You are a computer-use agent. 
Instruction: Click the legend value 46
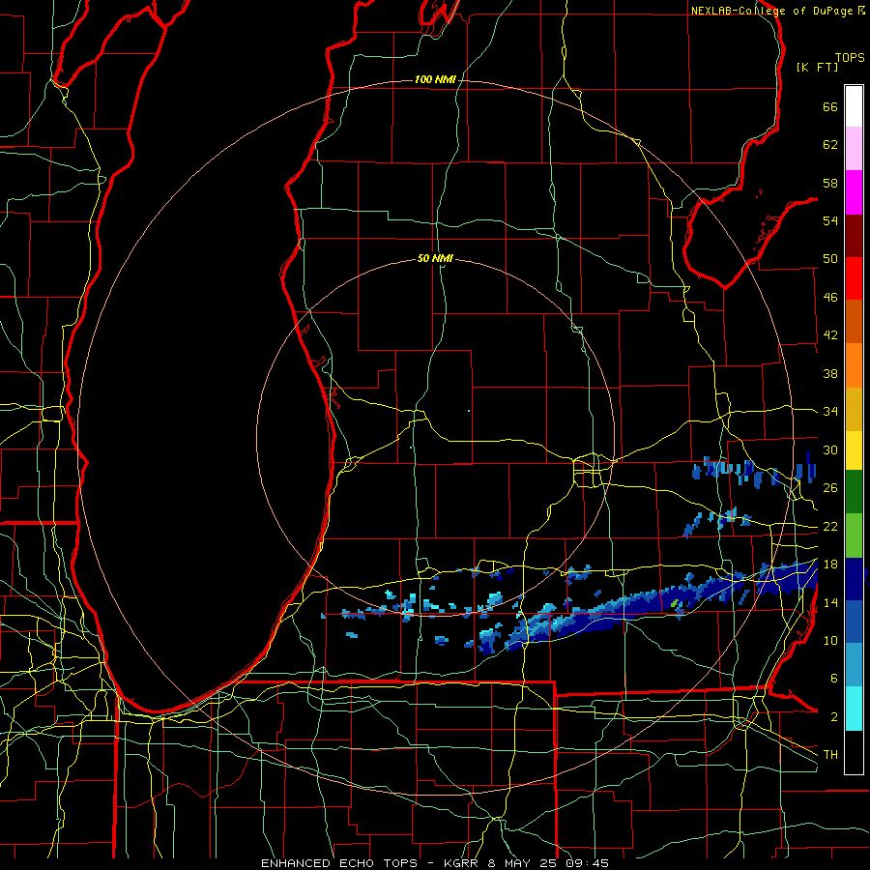click(830, 298)
